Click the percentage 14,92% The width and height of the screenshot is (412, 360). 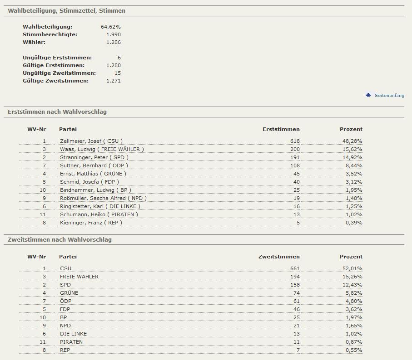coord(352,157)
